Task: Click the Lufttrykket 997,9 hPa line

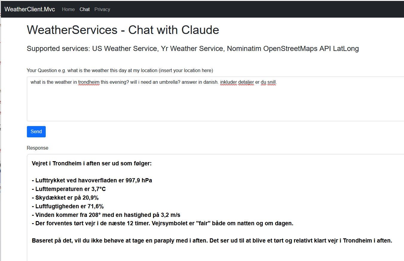Action: tap(92, 181)
